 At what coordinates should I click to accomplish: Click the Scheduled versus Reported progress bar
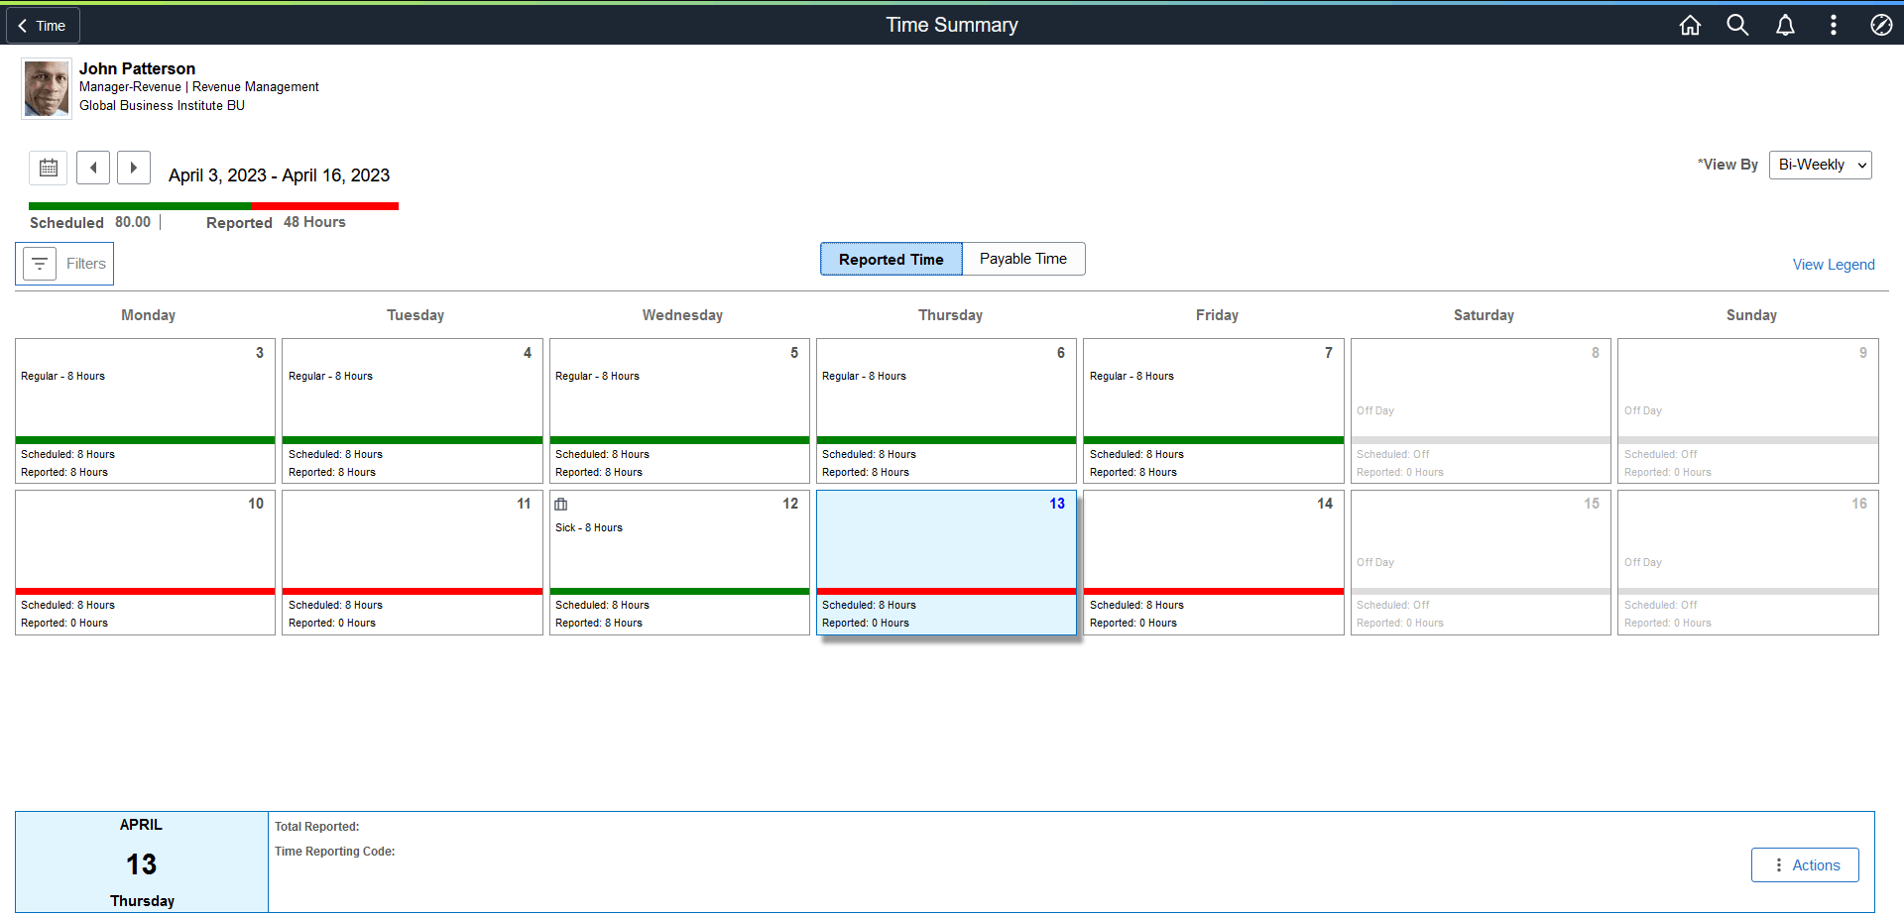(212, 206)
